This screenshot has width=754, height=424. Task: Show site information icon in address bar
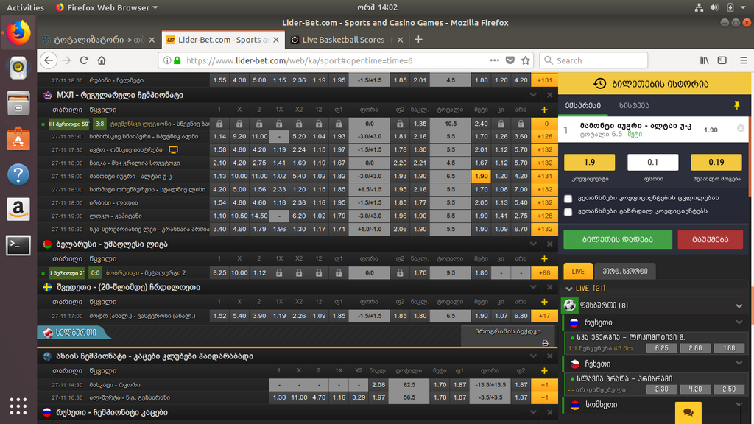(167, 60)
